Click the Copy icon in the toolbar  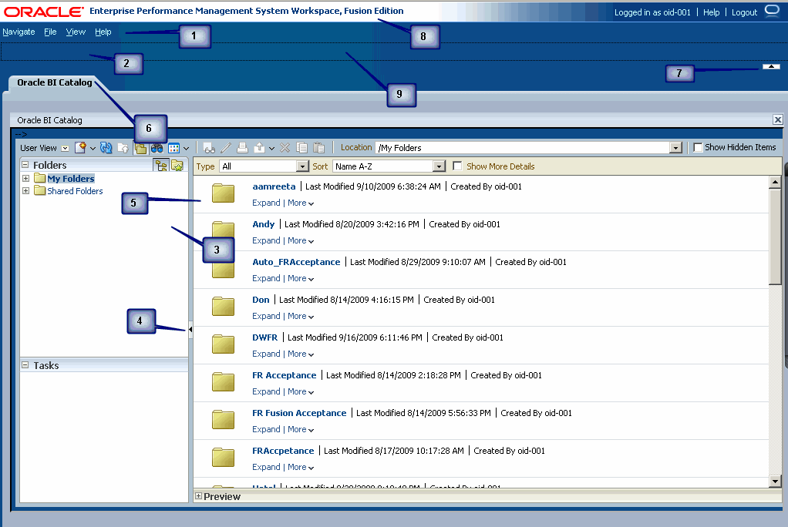point(302,148)
